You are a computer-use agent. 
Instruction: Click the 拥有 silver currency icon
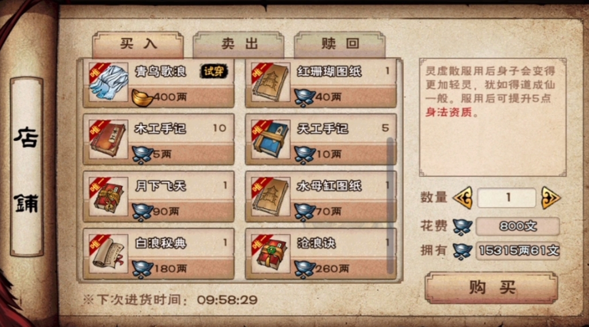(463, 251)
